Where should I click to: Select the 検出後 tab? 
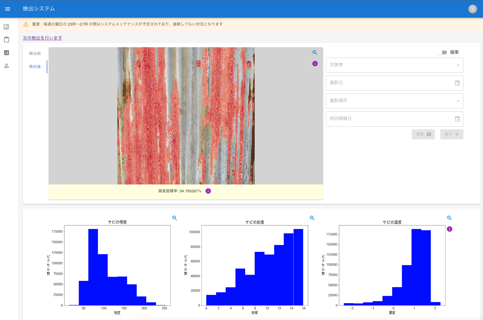[x=35, y=67]
